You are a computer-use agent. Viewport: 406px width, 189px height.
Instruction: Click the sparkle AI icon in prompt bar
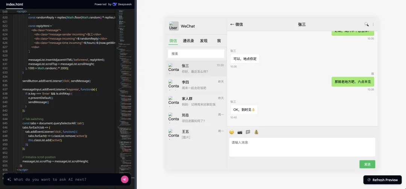(x=9, y=180)
